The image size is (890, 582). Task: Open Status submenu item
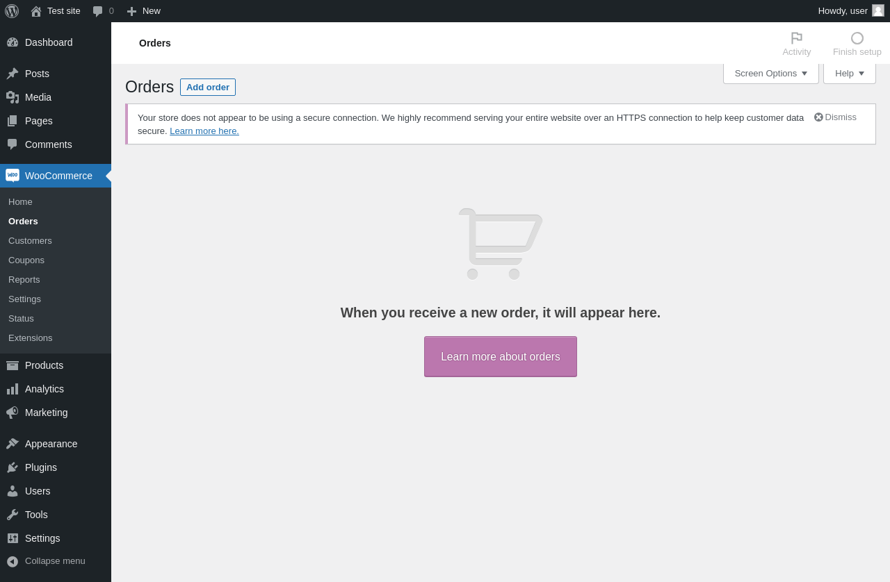[21, 319]
